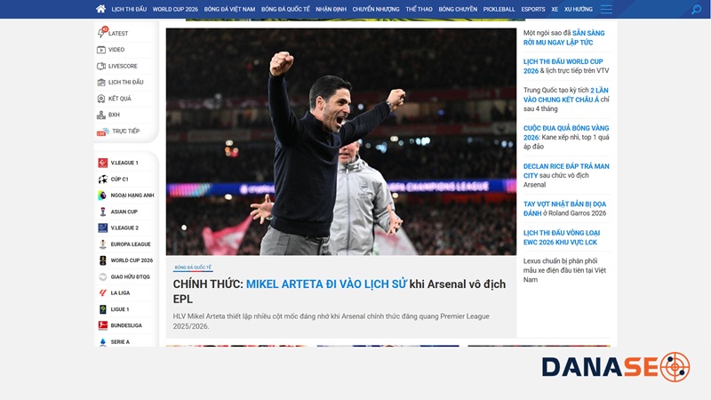Open Bóng đá quốc tế menu
This screenshot has height=400, width=711.
click(x=285, y=9)
